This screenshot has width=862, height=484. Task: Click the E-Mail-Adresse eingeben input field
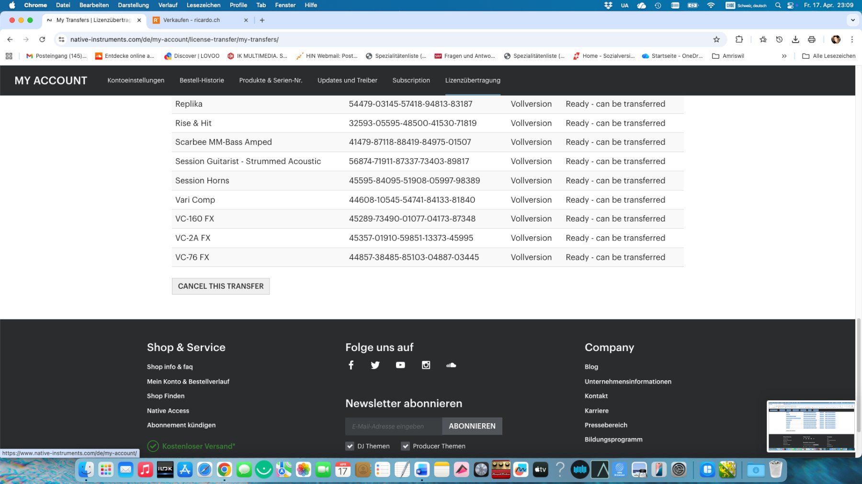coord(394,426)
